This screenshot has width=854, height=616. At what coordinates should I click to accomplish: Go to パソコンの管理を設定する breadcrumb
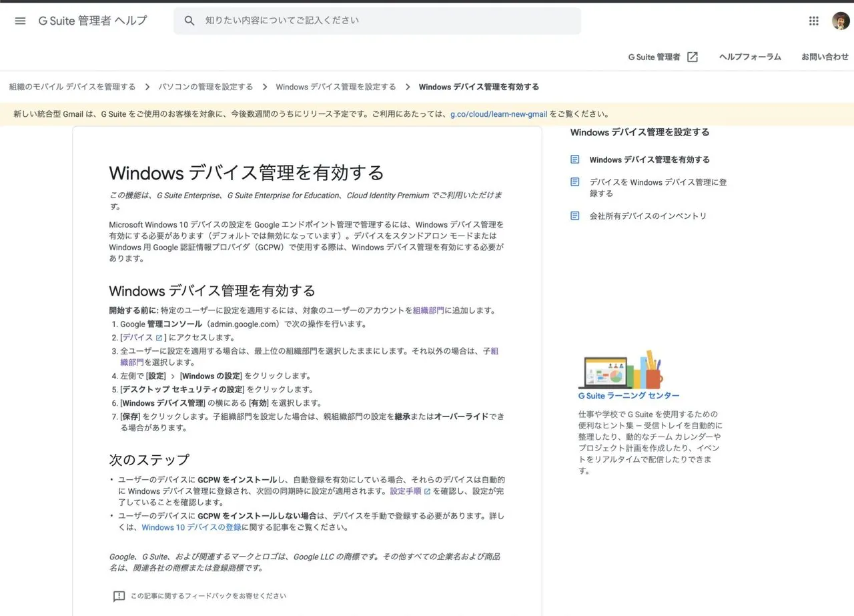(x=205, y=87)
